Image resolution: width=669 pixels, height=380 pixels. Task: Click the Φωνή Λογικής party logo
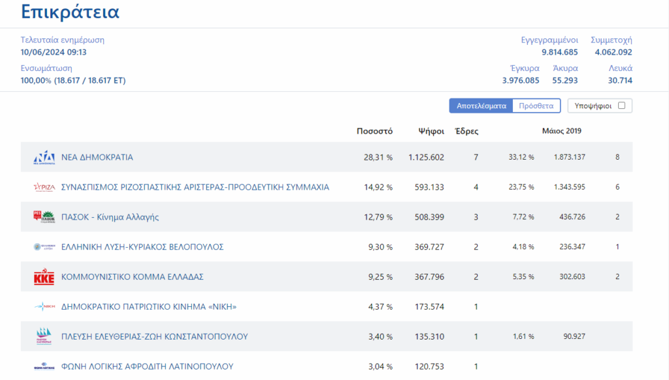[x=45, y=366]
